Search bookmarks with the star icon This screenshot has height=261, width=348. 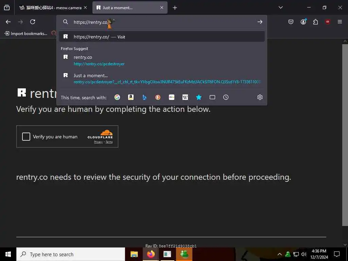coord(198,97)
